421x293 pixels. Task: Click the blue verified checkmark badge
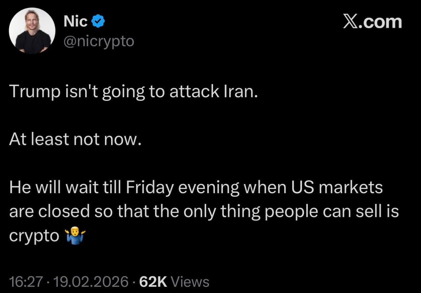pyautogui.click(x=98, y=22)
